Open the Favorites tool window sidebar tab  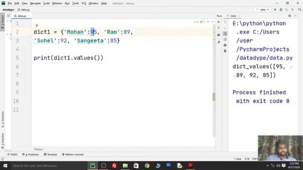click(x=2, y=141)
